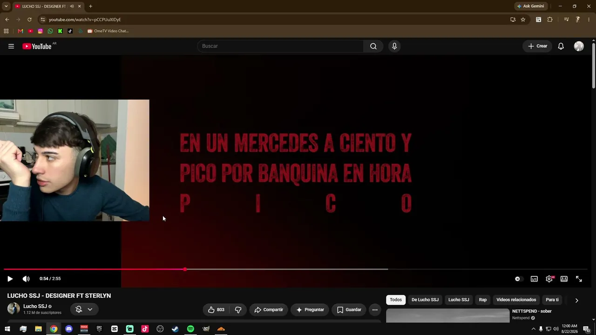Open OmeTV Video Chat bookmark
596x335 pixels.
[108, 31]
